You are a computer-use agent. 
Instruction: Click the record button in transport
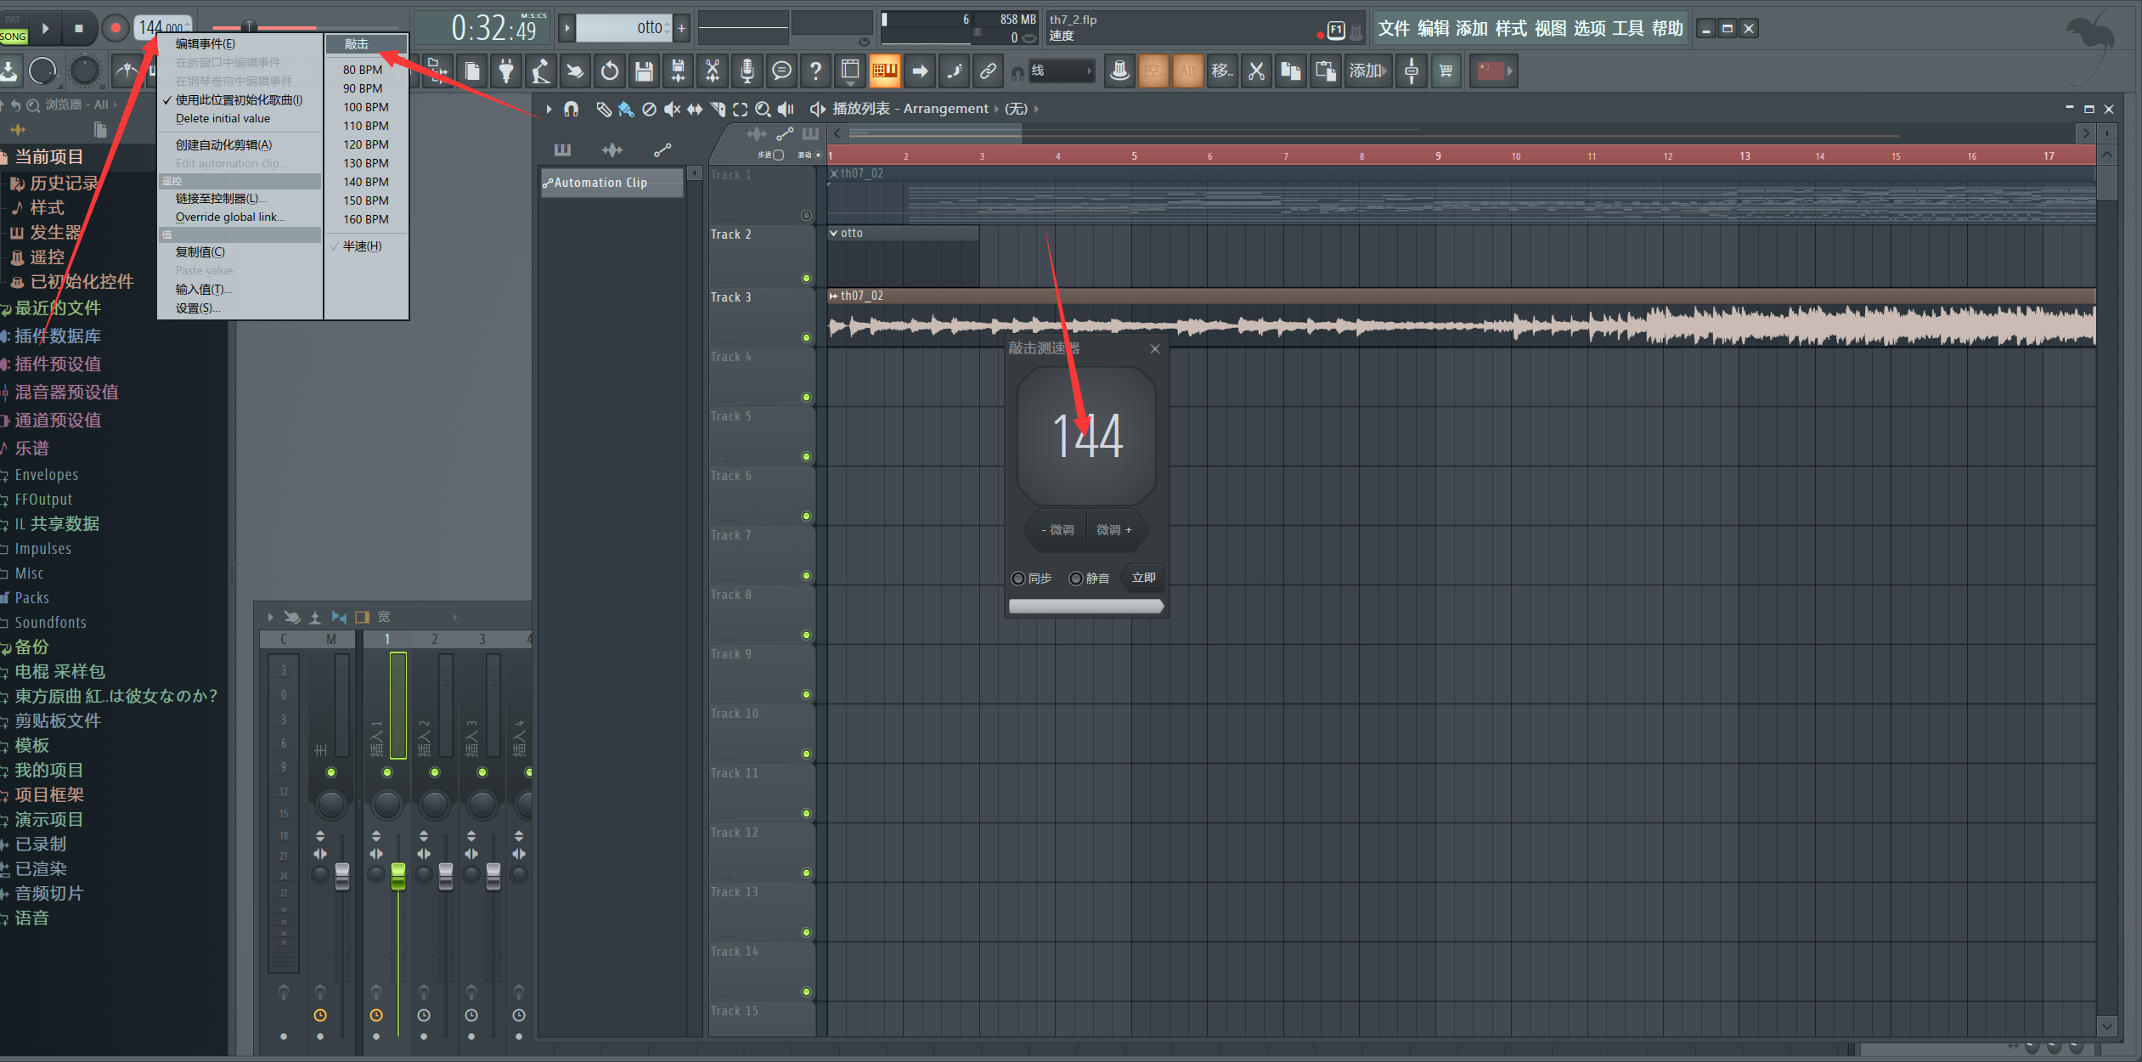point(116,28)
